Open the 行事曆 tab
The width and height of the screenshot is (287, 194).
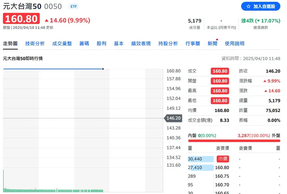193,44
